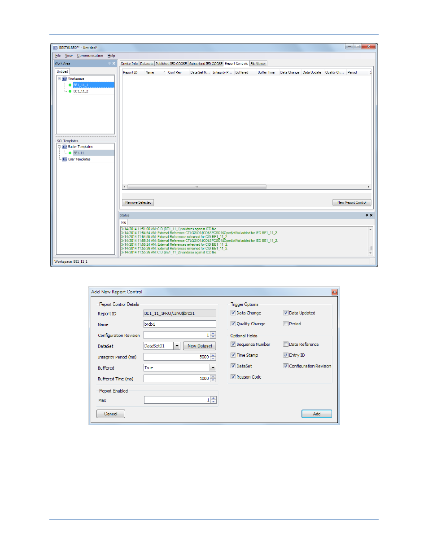This screenshot has width=428, height=554.
Task: Close the Work Area panel
Action: tap(114, 63)
